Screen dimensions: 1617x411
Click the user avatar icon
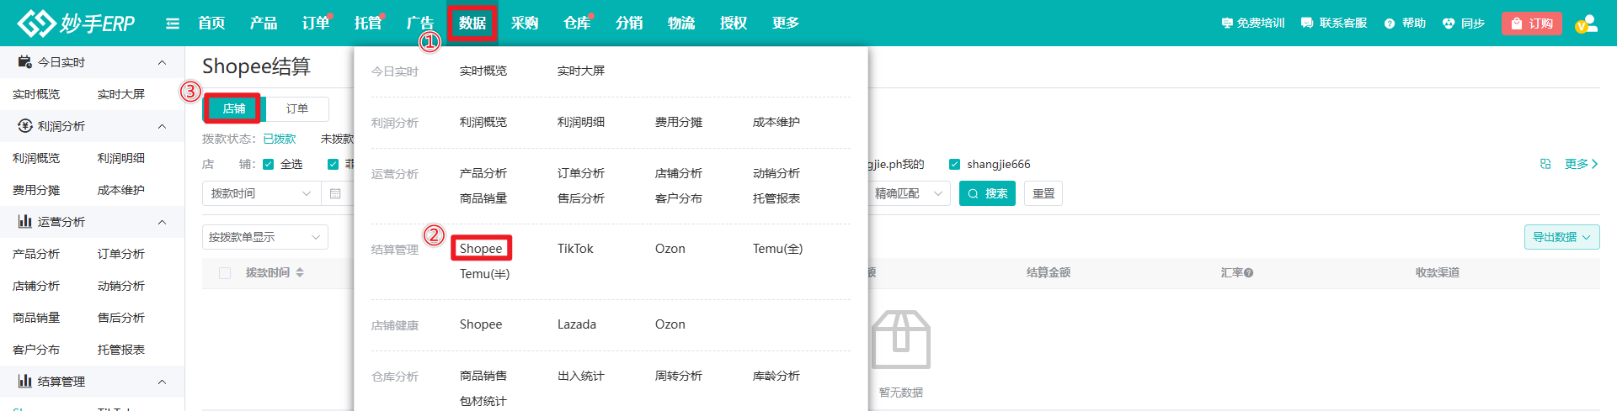(1587, 24)
